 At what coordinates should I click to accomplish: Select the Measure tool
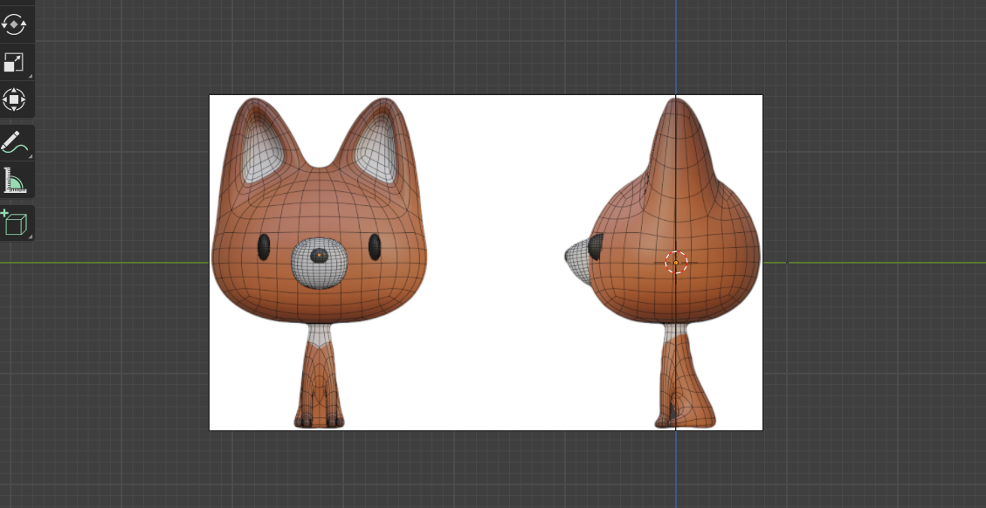coord(15,181)
